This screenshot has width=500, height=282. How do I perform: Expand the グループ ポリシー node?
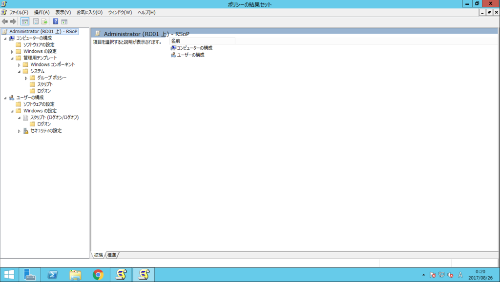(x=26, y=78)
